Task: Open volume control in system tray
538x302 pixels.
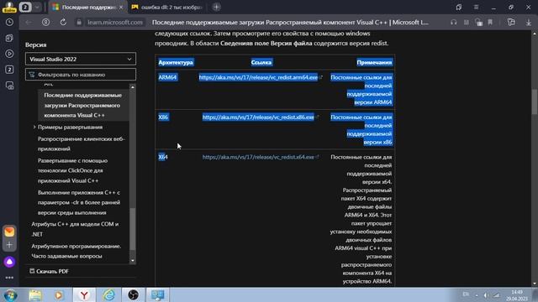Action: click(x=486, y=295)
